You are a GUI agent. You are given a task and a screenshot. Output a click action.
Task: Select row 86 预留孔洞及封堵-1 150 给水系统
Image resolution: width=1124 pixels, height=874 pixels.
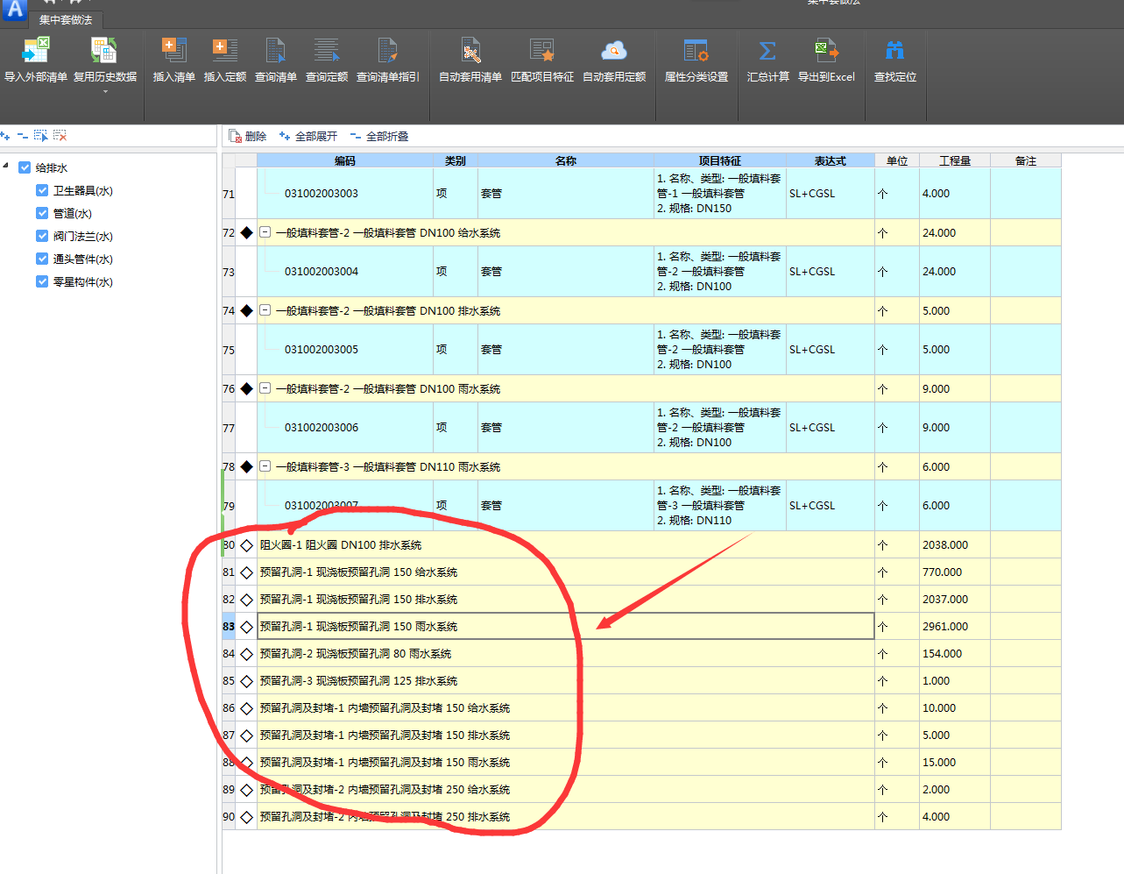point(566,708)
